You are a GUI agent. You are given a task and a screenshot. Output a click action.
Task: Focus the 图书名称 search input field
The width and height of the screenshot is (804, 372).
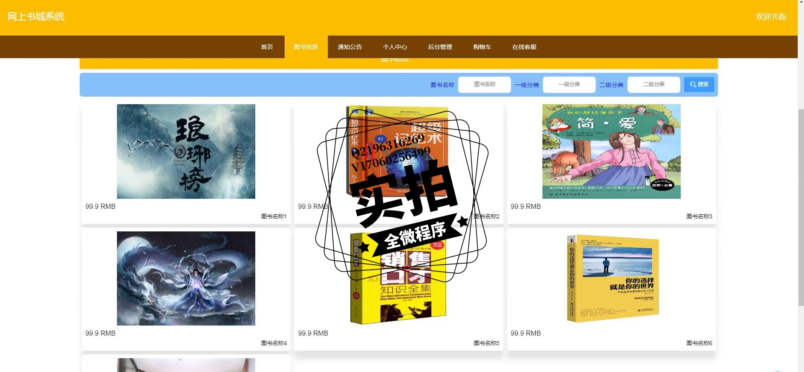pos(485,85)
